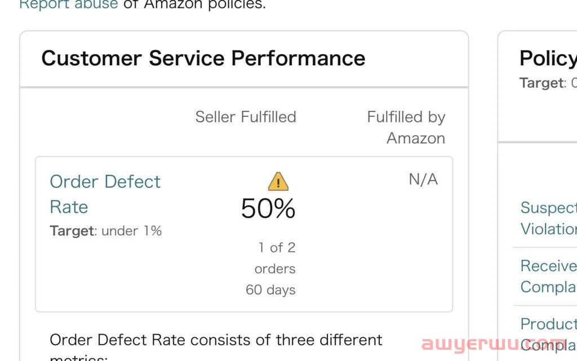The image size is (577, 361).
Task: Click the yellow warning triangle icon
Action: pyautogui.click(x=278, y=182)
